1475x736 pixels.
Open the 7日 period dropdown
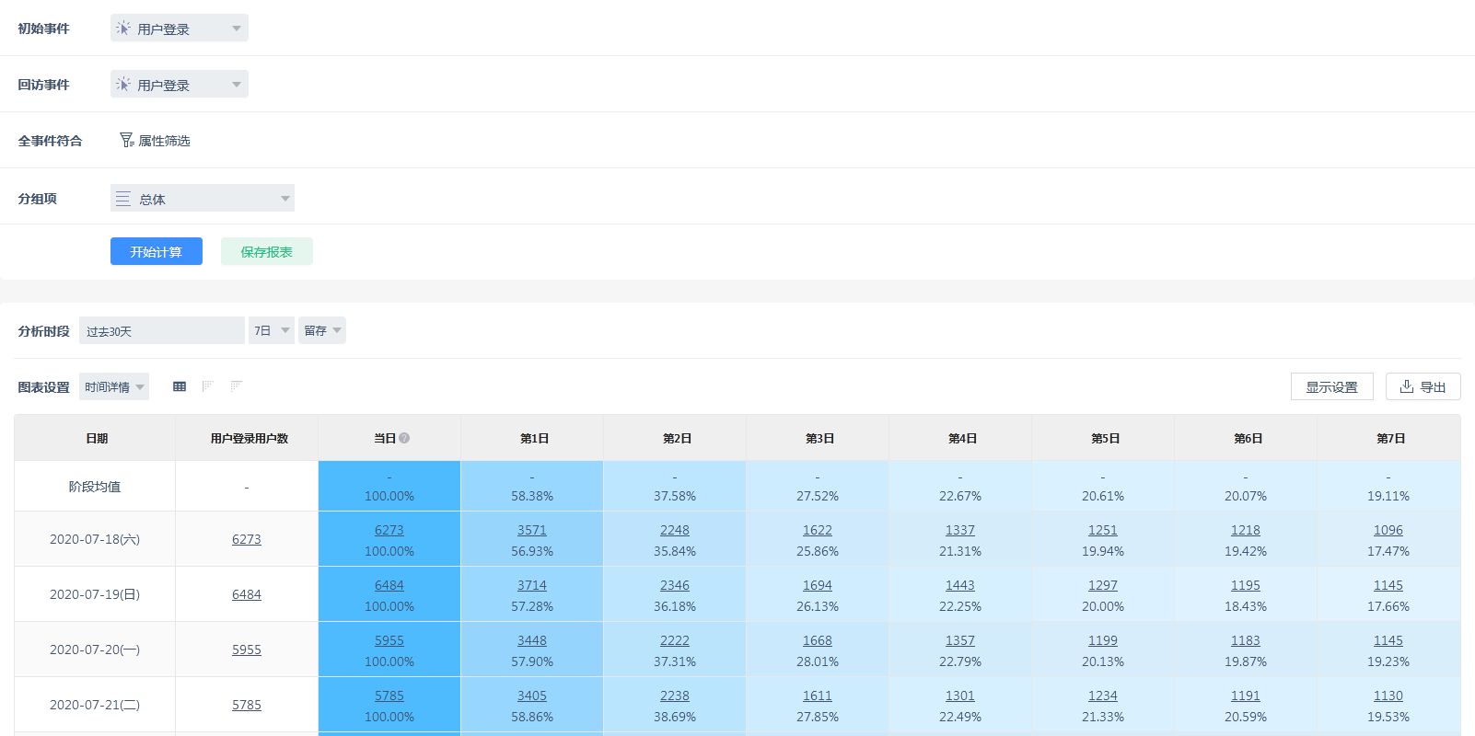[x=272, y=330]
